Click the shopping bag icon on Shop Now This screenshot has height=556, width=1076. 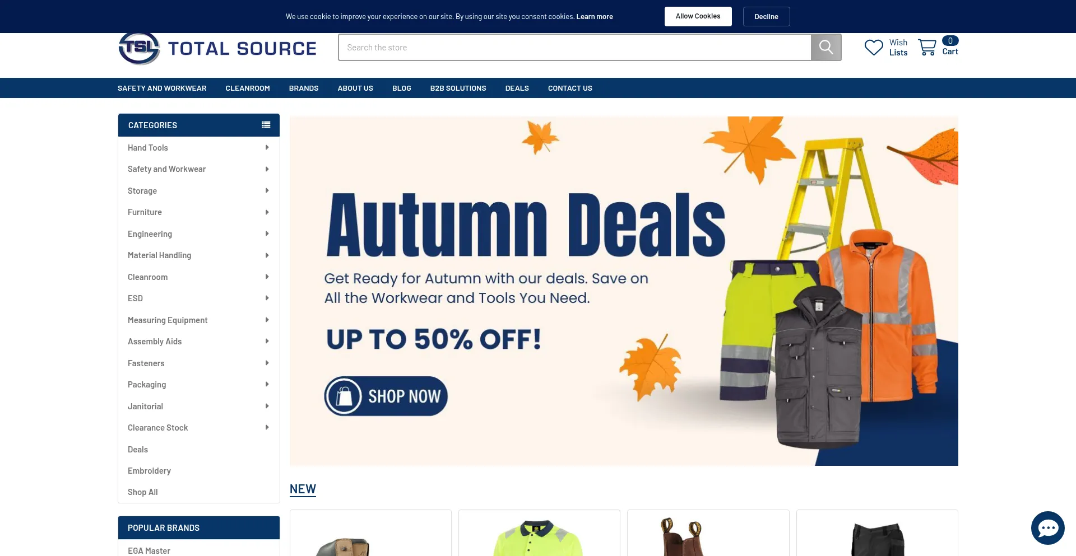(x=344, y=396)
